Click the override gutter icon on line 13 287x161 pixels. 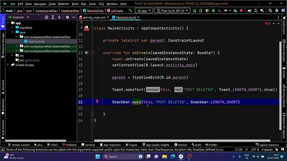[x=87, y=53]
